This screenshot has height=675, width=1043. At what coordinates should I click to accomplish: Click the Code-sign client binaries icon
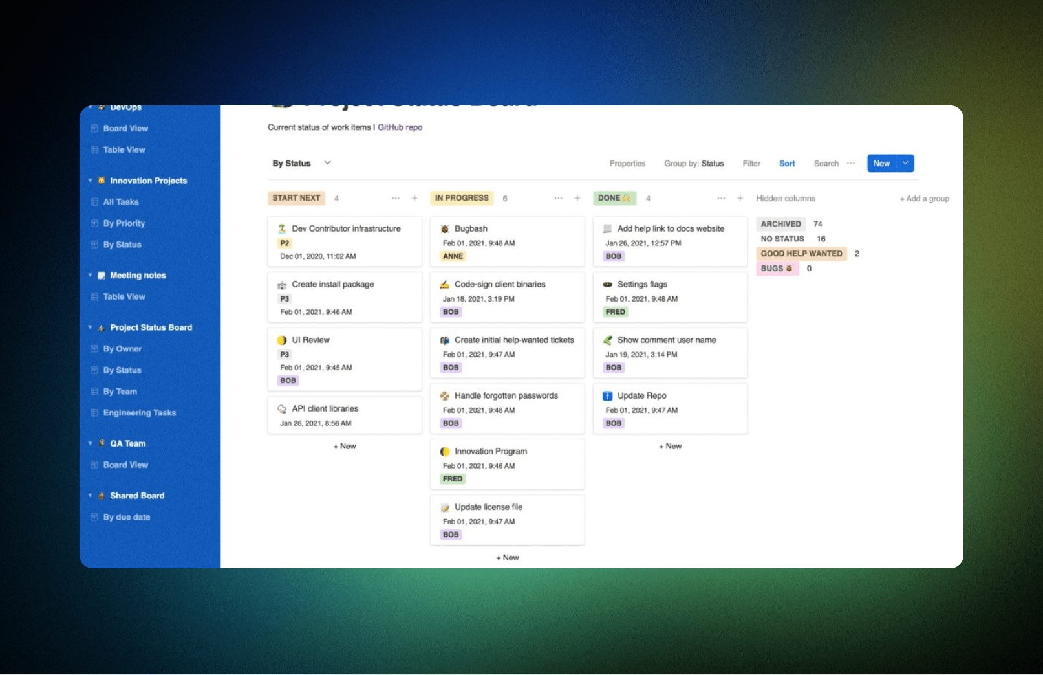point(445,285)
